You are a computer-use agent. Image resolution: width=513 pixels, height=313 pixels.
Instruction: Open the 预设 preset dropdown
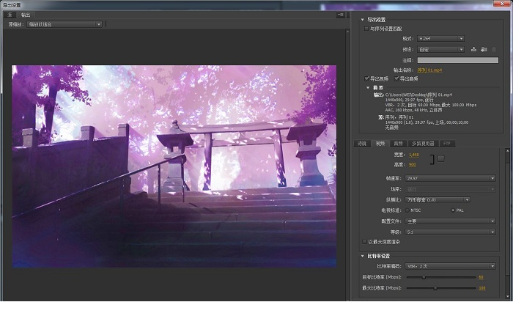[440, 49]
